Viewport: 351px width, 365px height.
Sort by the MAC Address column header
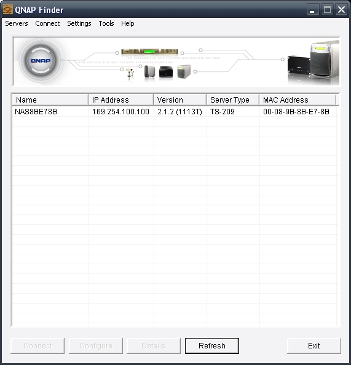298,100
